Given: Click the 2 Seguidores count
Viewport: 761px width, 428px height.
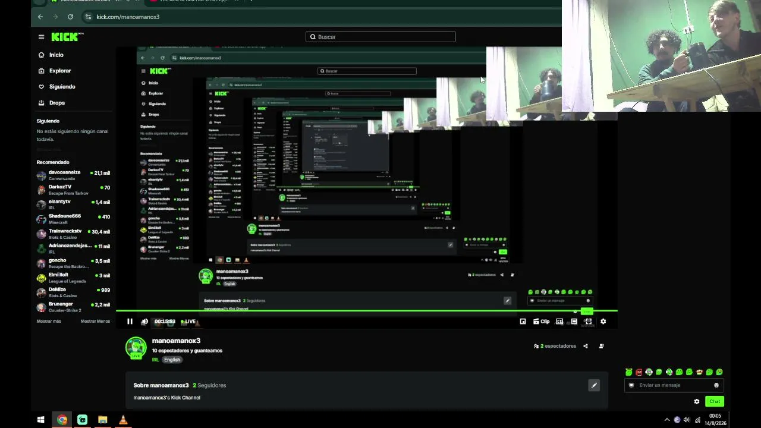Looking at the screenshot, I should (x=209, y=385).
